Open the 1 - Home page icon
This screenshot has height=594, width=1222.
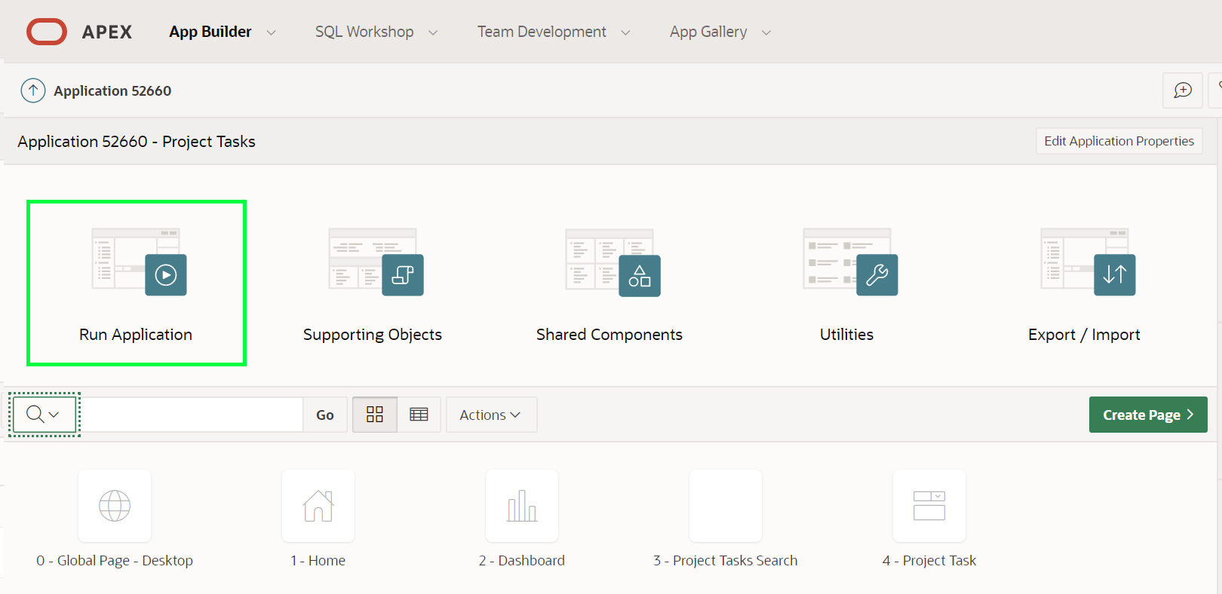click(318, 506)
